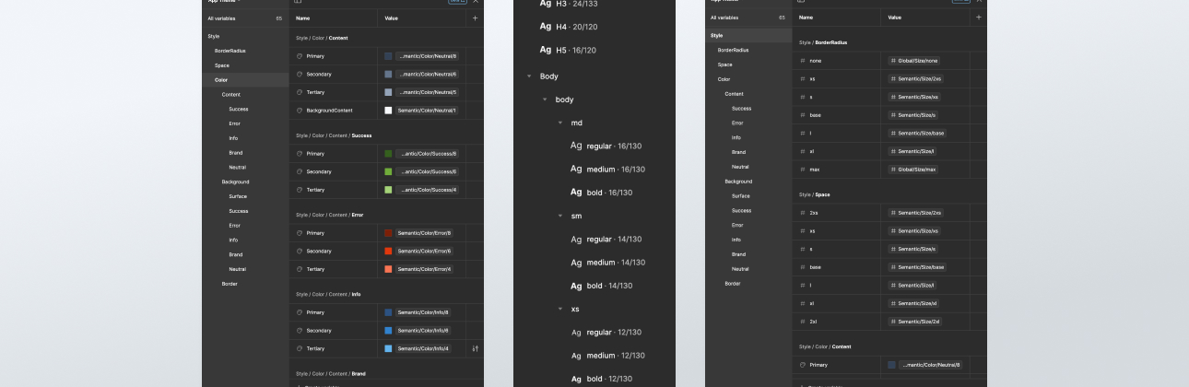Collapse the top-level Body text style group
Image resolution: width=1189 pixels, height=387 pixels.
tap(529, 76)
